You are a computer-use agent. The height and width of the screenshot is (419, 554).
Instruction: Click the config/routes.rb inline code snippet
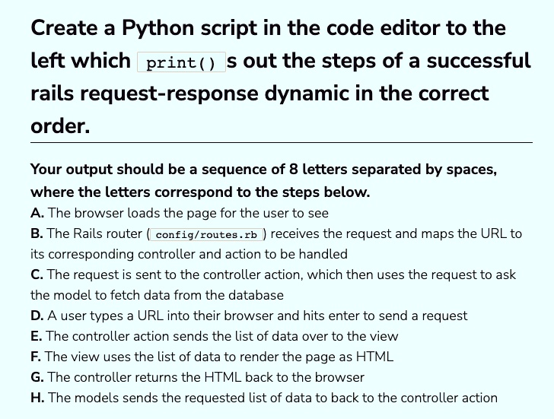click(x=207, y=235)
